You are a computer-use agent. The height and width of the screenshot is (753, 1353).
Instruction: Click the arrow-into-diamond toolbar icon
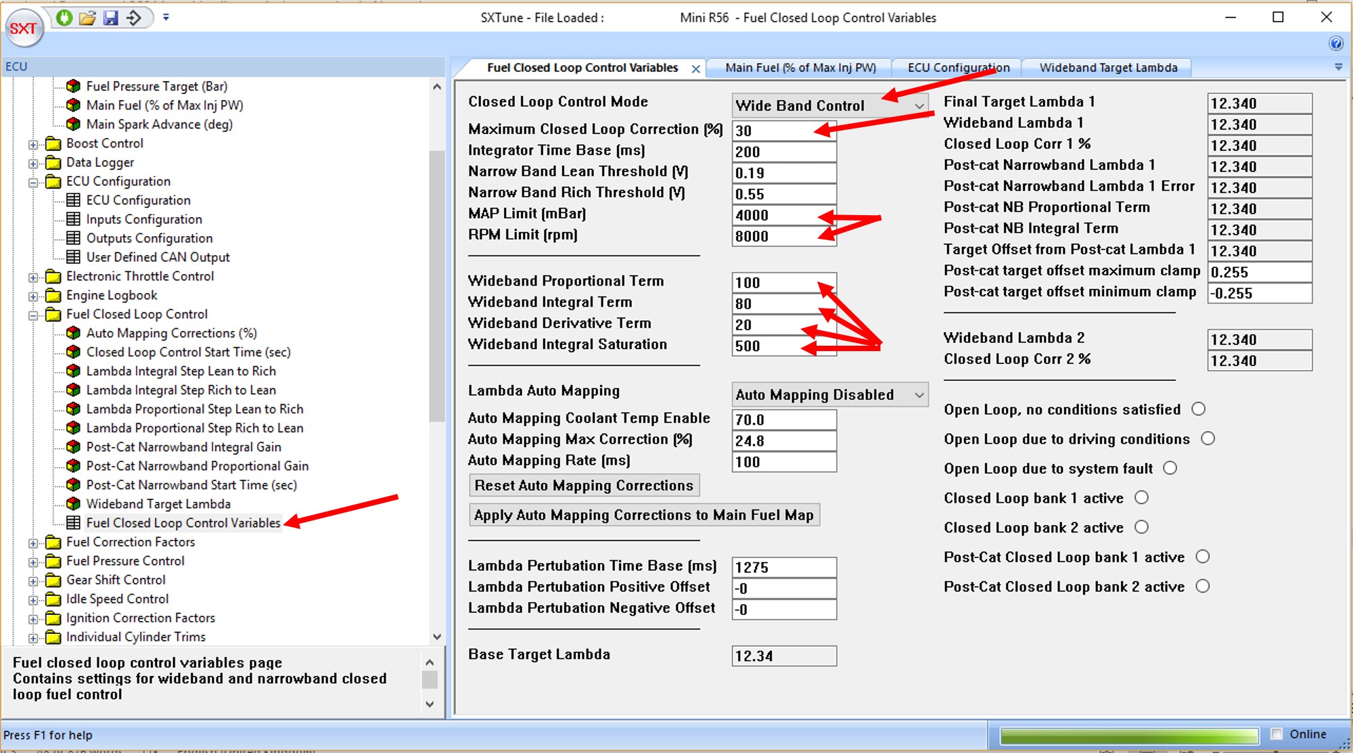click(134, 18)
